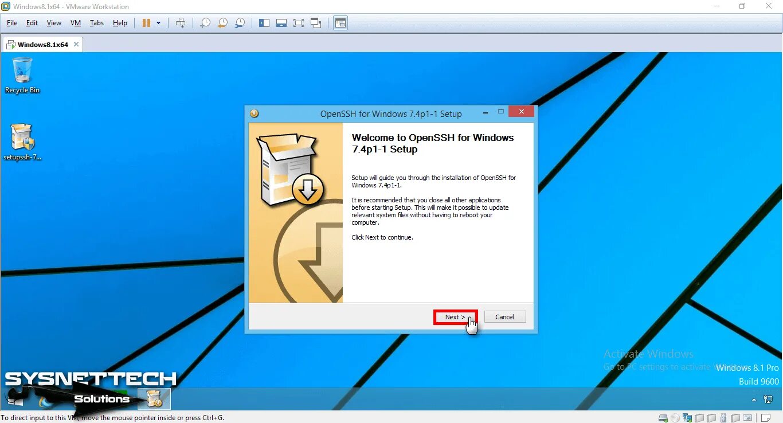Switch to Unity mode
The image size is (783, 423).
pyautogui.click(x=316, y=23)
